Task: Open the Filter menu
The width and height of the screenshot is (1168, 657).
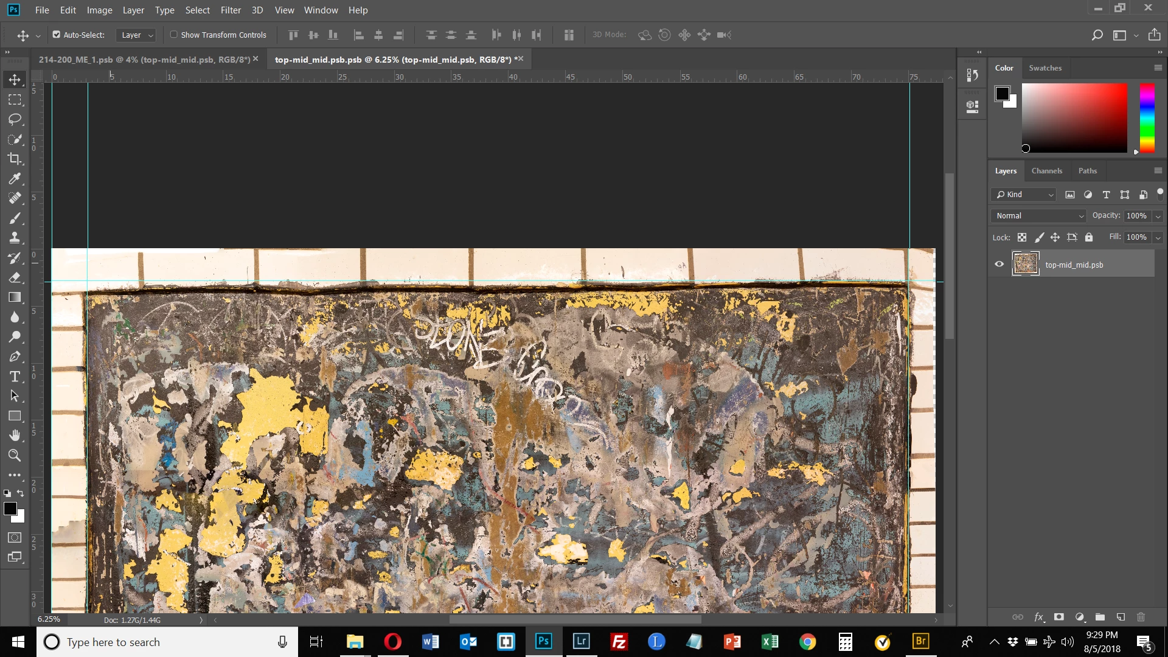Action: pos(231,10)
